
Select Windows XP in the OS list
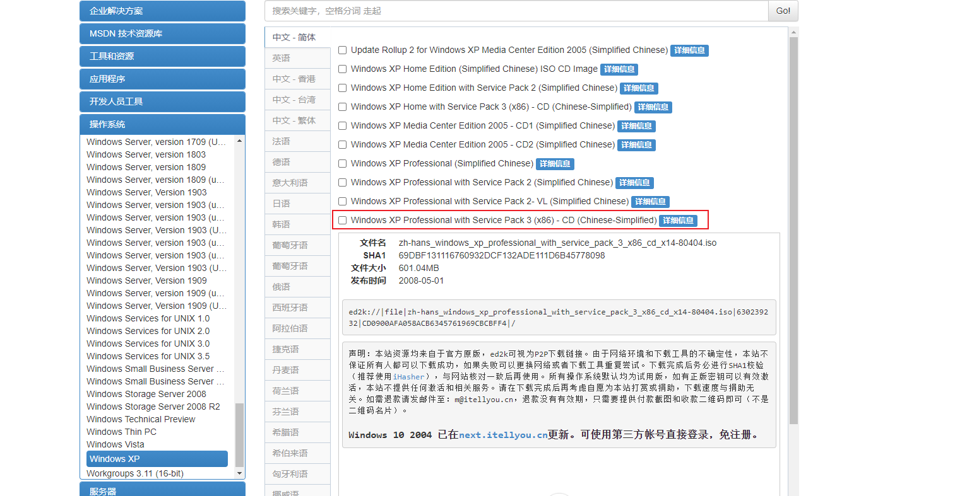(157, 459)
